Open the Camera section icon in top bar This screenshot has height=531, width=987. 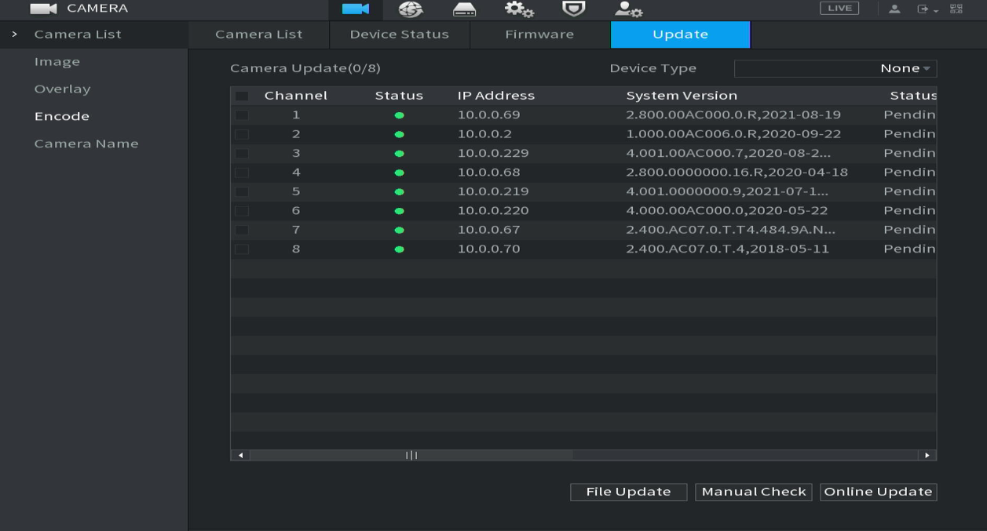[x=356, y=9]
